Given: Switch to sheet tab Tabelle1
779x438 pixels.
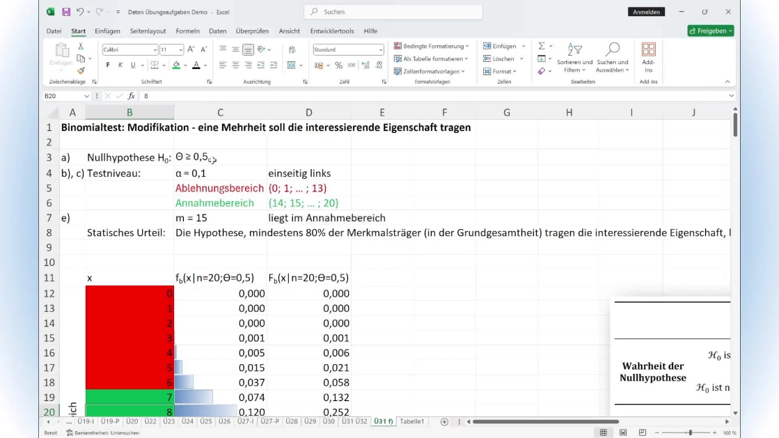Looking at the screenshot, I should (412, 421).
